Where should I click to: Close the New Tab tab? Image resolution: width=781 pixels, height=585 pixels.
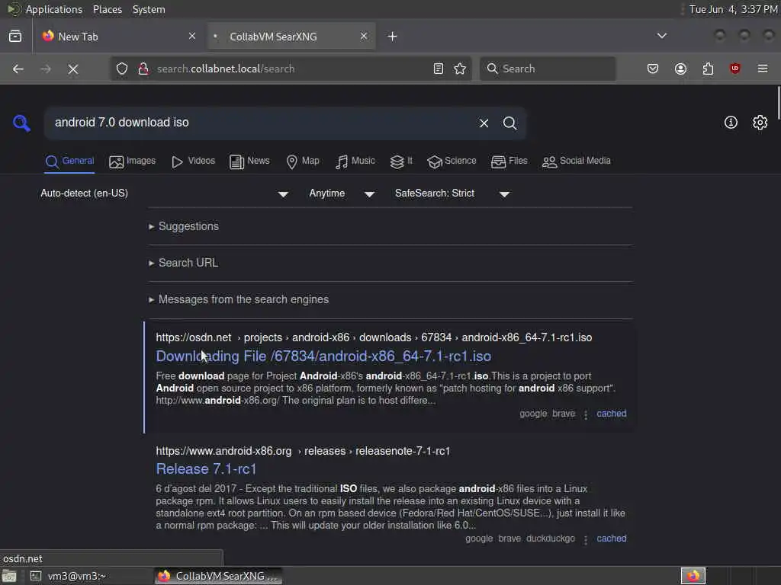(x=192, y=36)
